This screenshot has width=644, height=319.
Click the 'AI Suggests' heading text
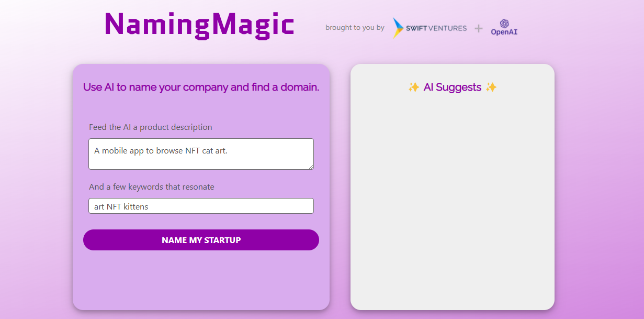click(x=453, y=87)
